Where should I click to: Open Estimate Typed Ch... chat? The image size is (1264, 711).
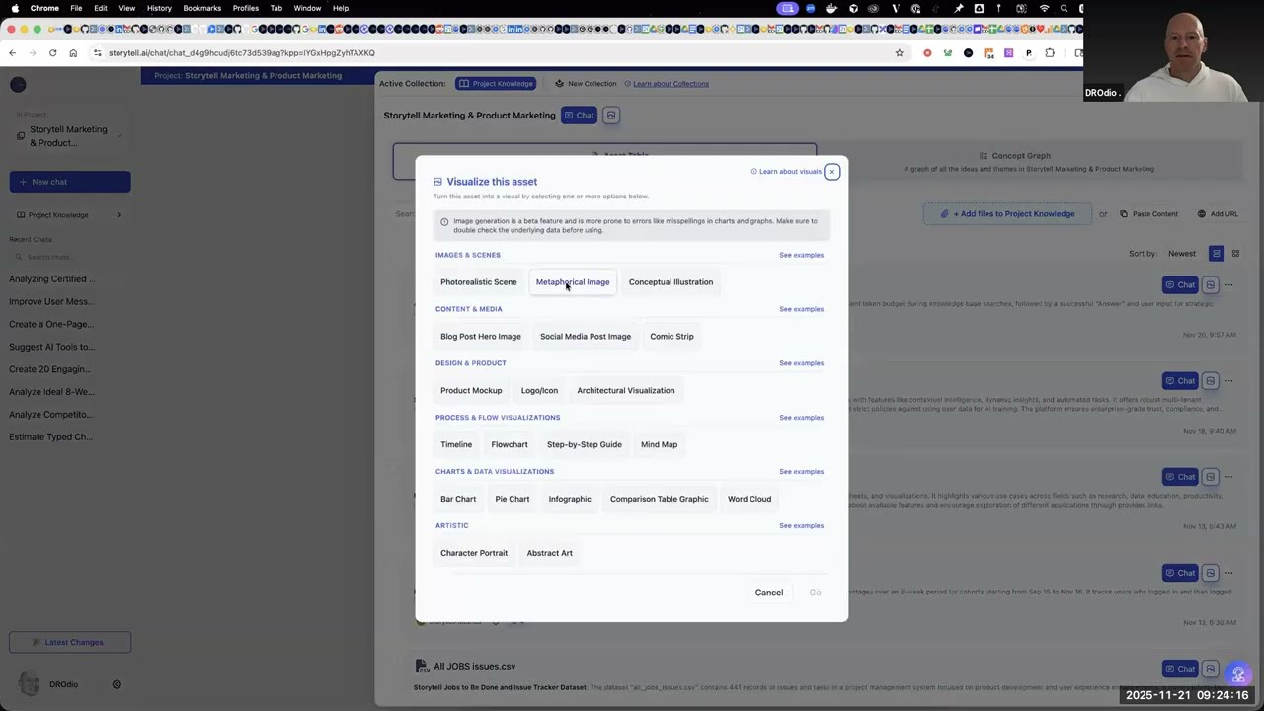coord(50,437)
